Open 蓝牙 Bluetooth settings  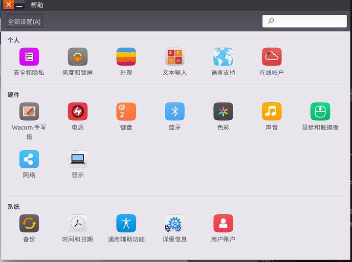(175, 111)
